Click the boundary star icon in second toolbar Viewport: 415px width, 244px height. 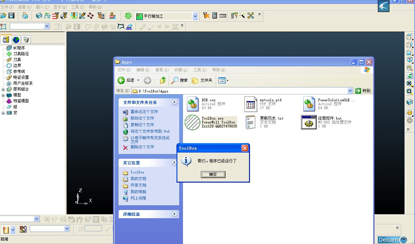3,26
